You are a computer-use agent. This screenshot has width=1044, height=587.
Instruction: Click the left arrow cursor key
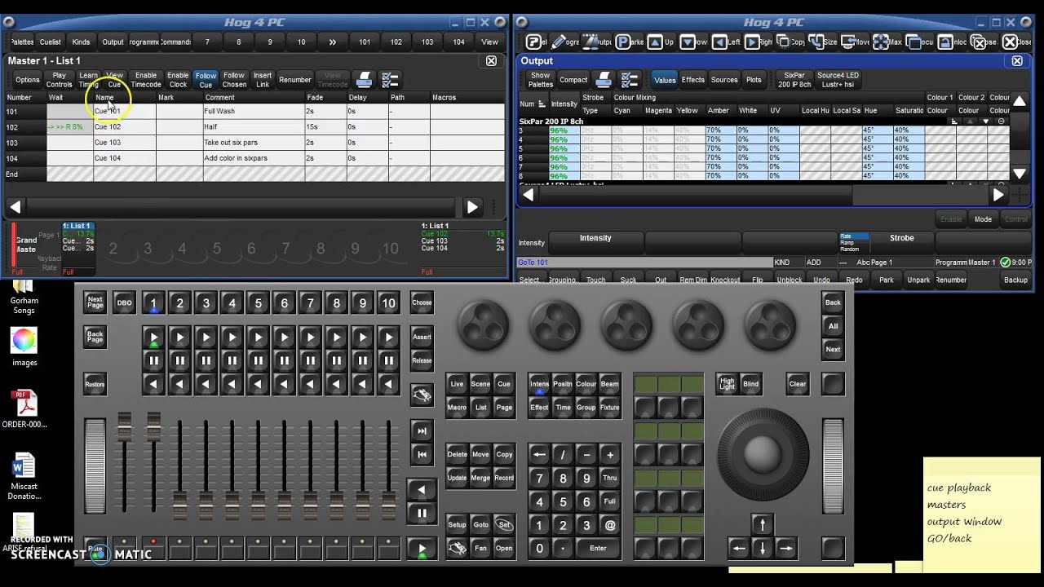pos(739,548)
